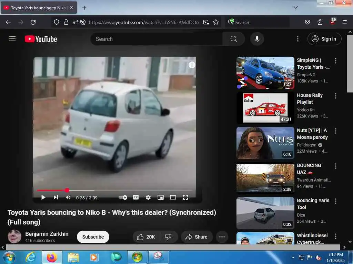Mute the video volume
The height and width of the screenshot is (264, 353).
(68, 197)
